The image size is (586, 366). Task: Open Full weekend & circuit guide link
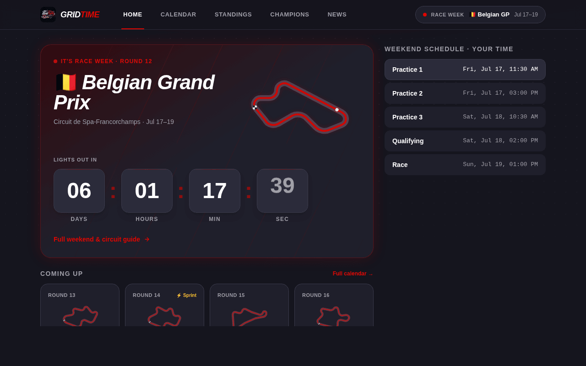pyautogui.click(x=102, y=239)
